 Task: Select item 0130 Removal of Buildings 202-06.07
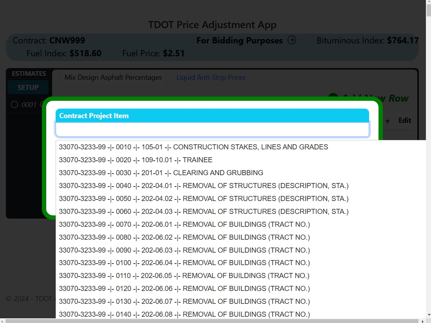click(x=241, y=301)
